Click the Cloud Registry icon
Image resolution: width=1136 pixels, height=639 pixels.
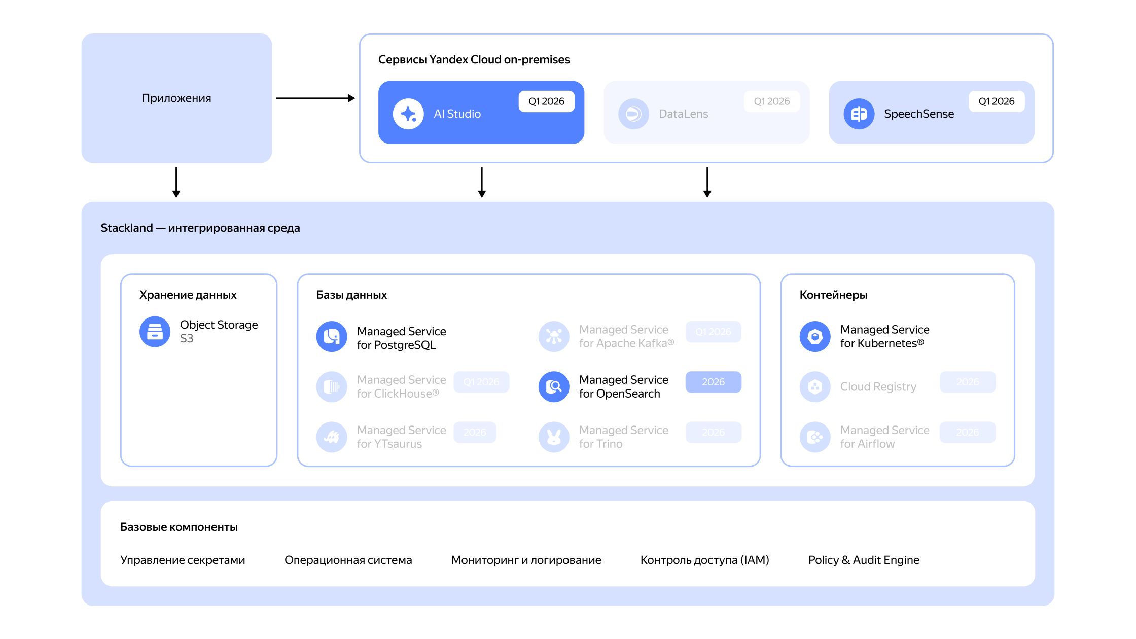tap(815, 387)
